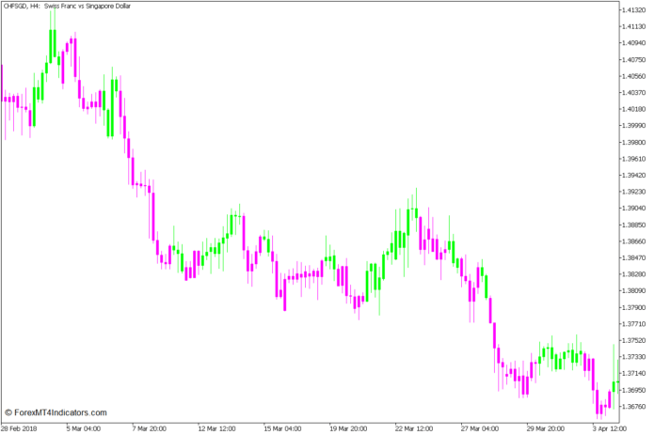This screenshot has height=435, width=655.
Task: Click the 1.39420 price scale value
Action: [x=632, y=175]
